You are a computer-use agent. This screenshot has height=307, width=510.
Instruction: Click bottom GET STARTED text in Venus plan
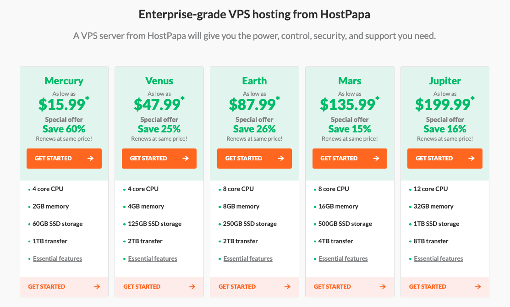[142, 287]
